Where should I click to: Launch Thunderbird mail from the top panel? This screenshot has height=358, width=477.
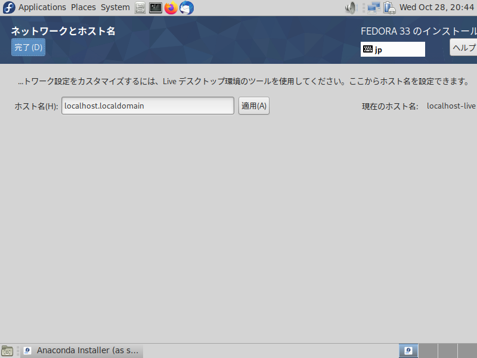tap(187, 8)
